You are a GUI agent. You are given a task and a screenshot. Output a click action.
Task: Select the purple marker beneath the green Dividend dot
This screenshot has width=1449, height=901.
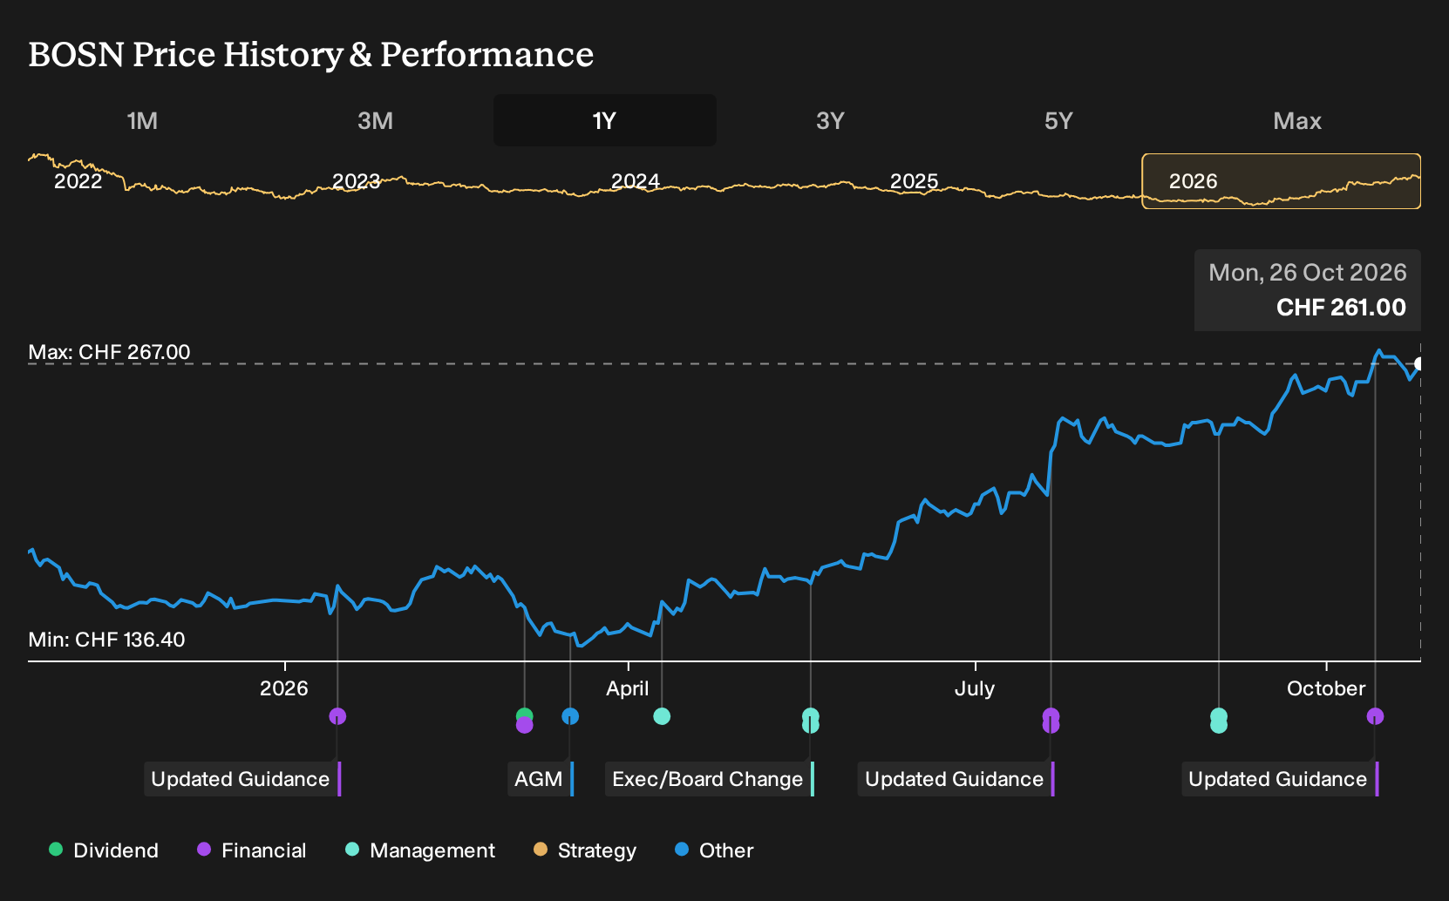(x=524, y=725)
